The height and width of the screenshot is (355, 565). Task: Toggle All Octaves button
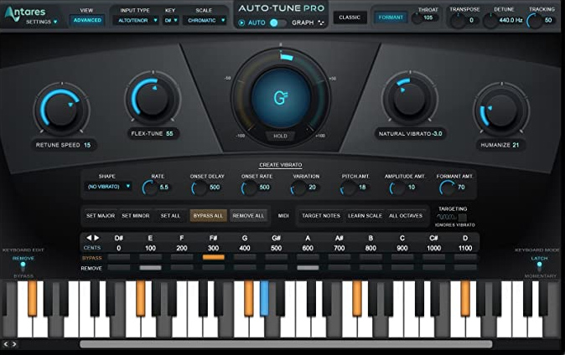406,216
